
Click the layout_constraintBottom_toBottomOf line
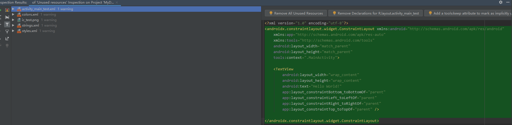[334, 92]
